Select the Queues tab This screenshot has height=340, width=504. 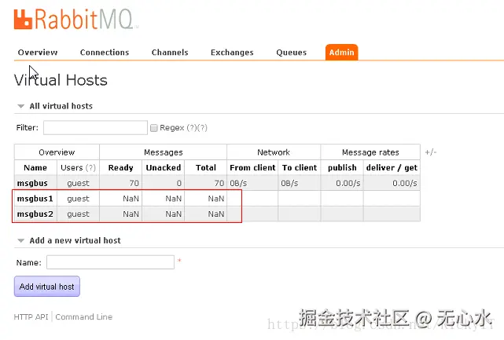291,53
